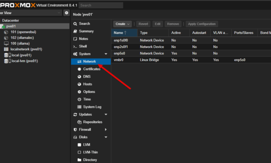The width and height of the screenshot is (271, 163).
Task: Click the Revert button
Action: click(x=143, y=24)
